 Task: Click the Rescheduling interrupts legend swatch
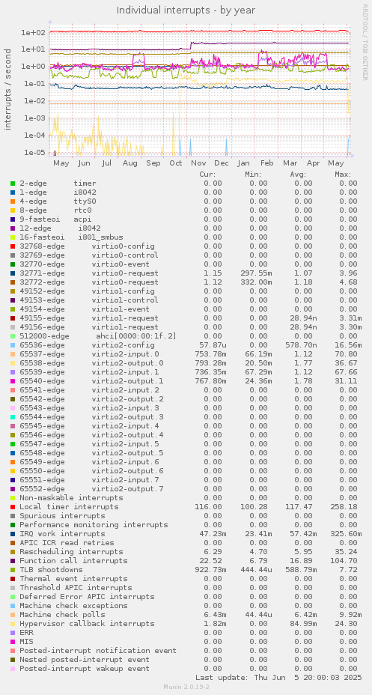point(13,552)
